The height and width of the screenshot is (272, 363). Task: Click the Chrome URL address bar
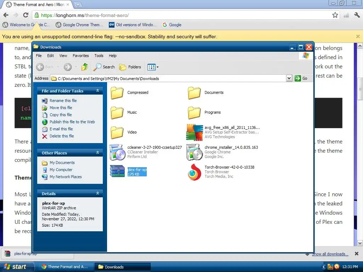click(x=183, y=15)
